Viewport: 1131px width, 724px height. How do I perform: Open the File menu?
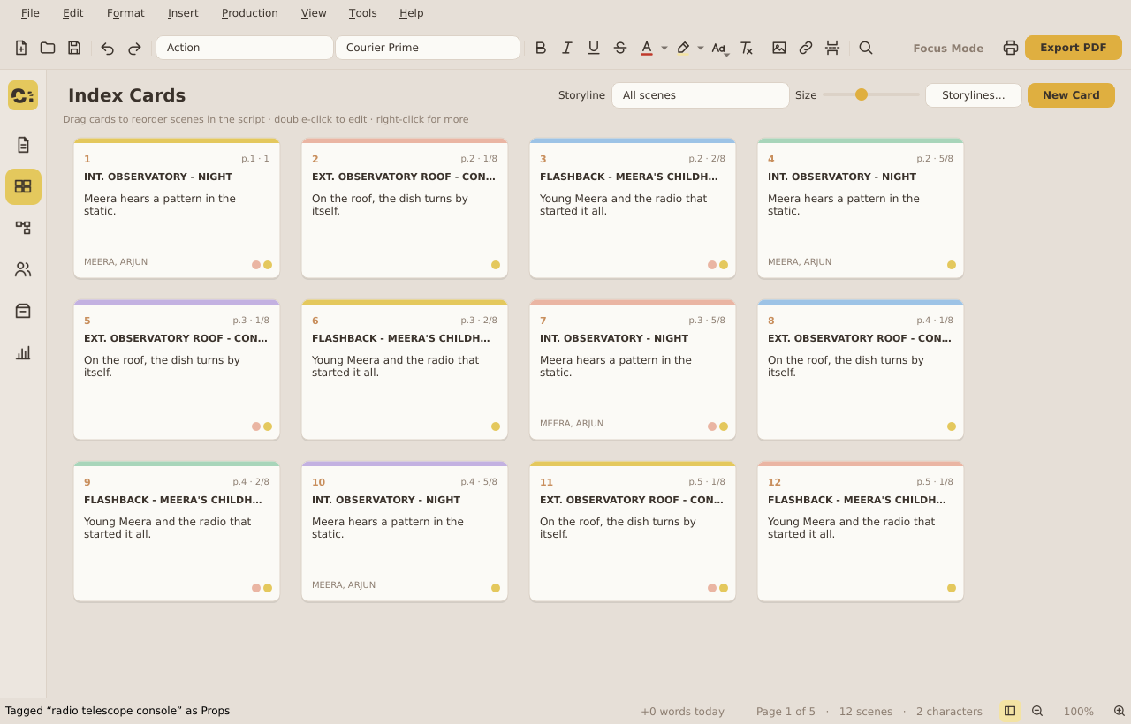point(30,13)
